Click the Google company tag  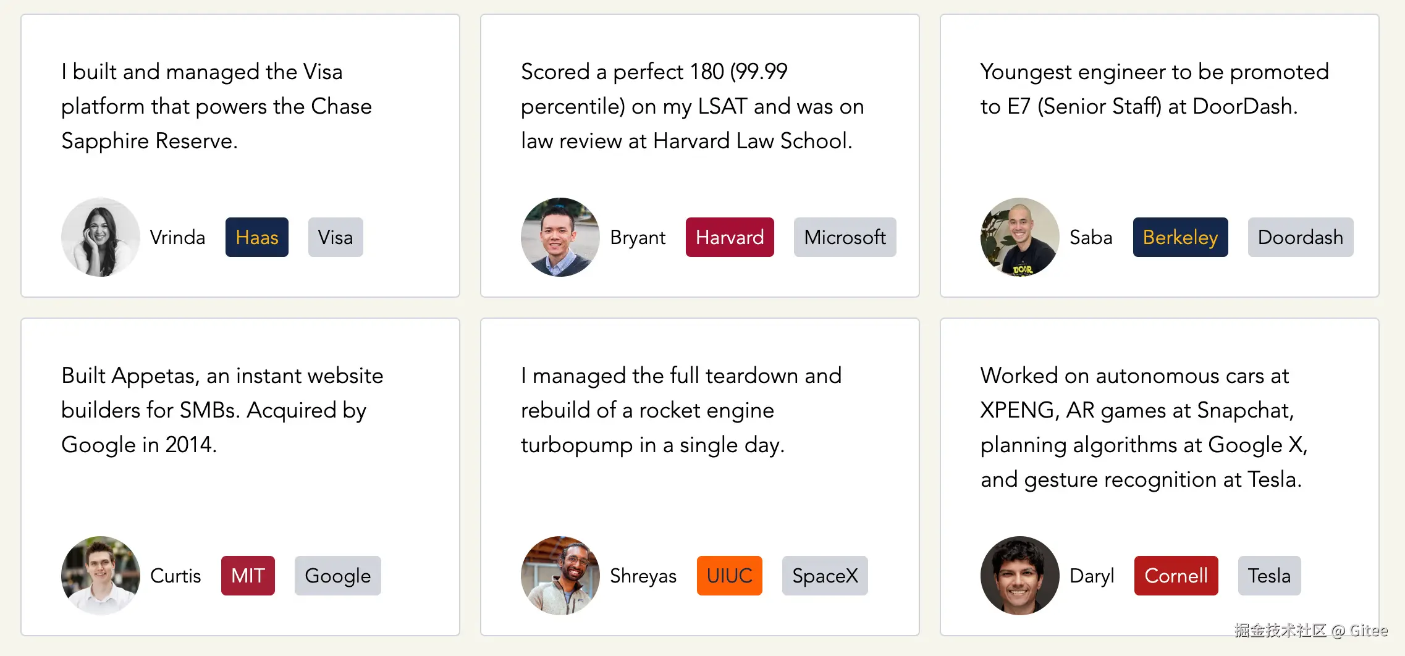[337, 576]
